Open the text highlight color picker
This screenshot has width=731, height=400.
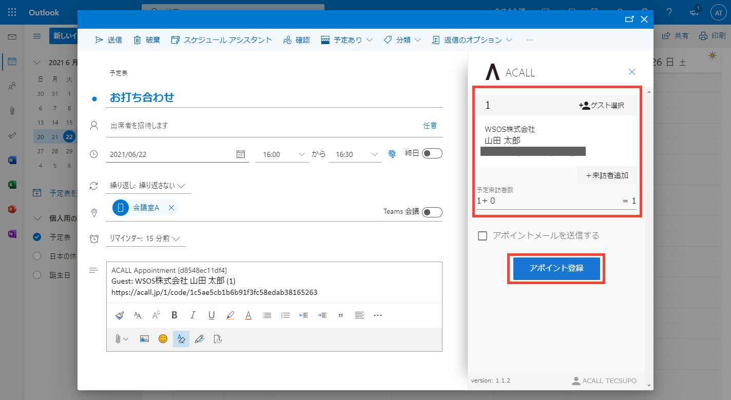[230, 315]
